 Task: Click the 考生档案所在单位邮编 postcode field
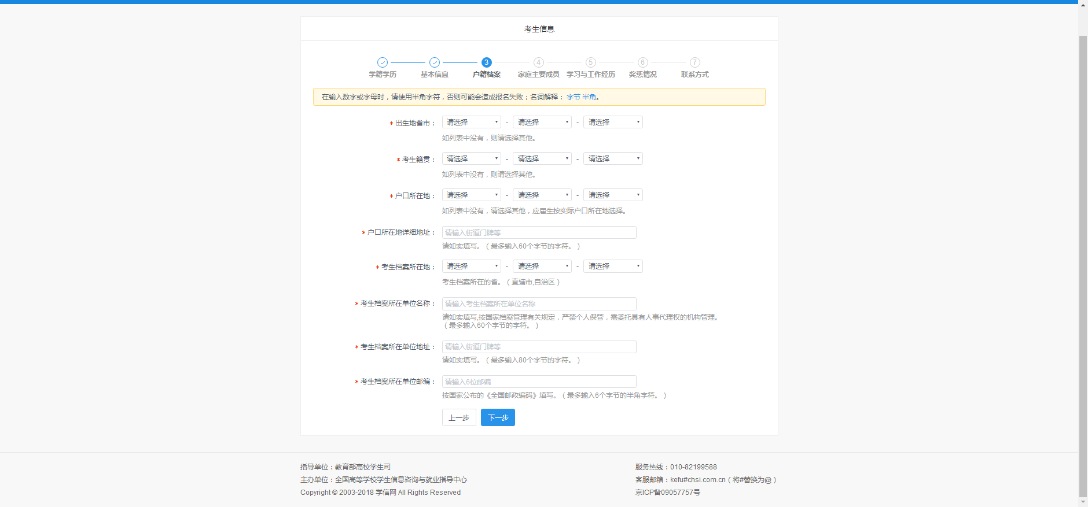pyautogui.click(x=539, y=382)
